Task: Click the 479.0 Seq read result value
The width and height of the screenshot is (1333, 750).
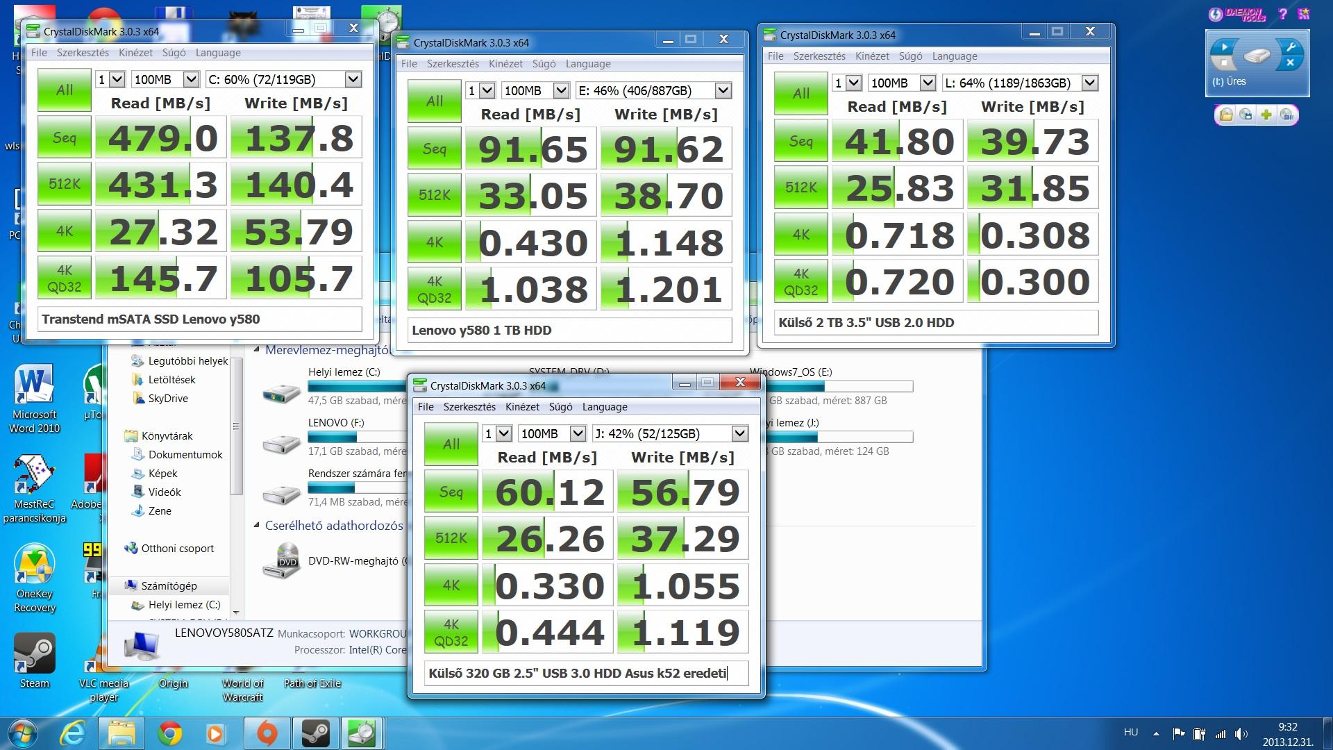Action: [162, 137]
